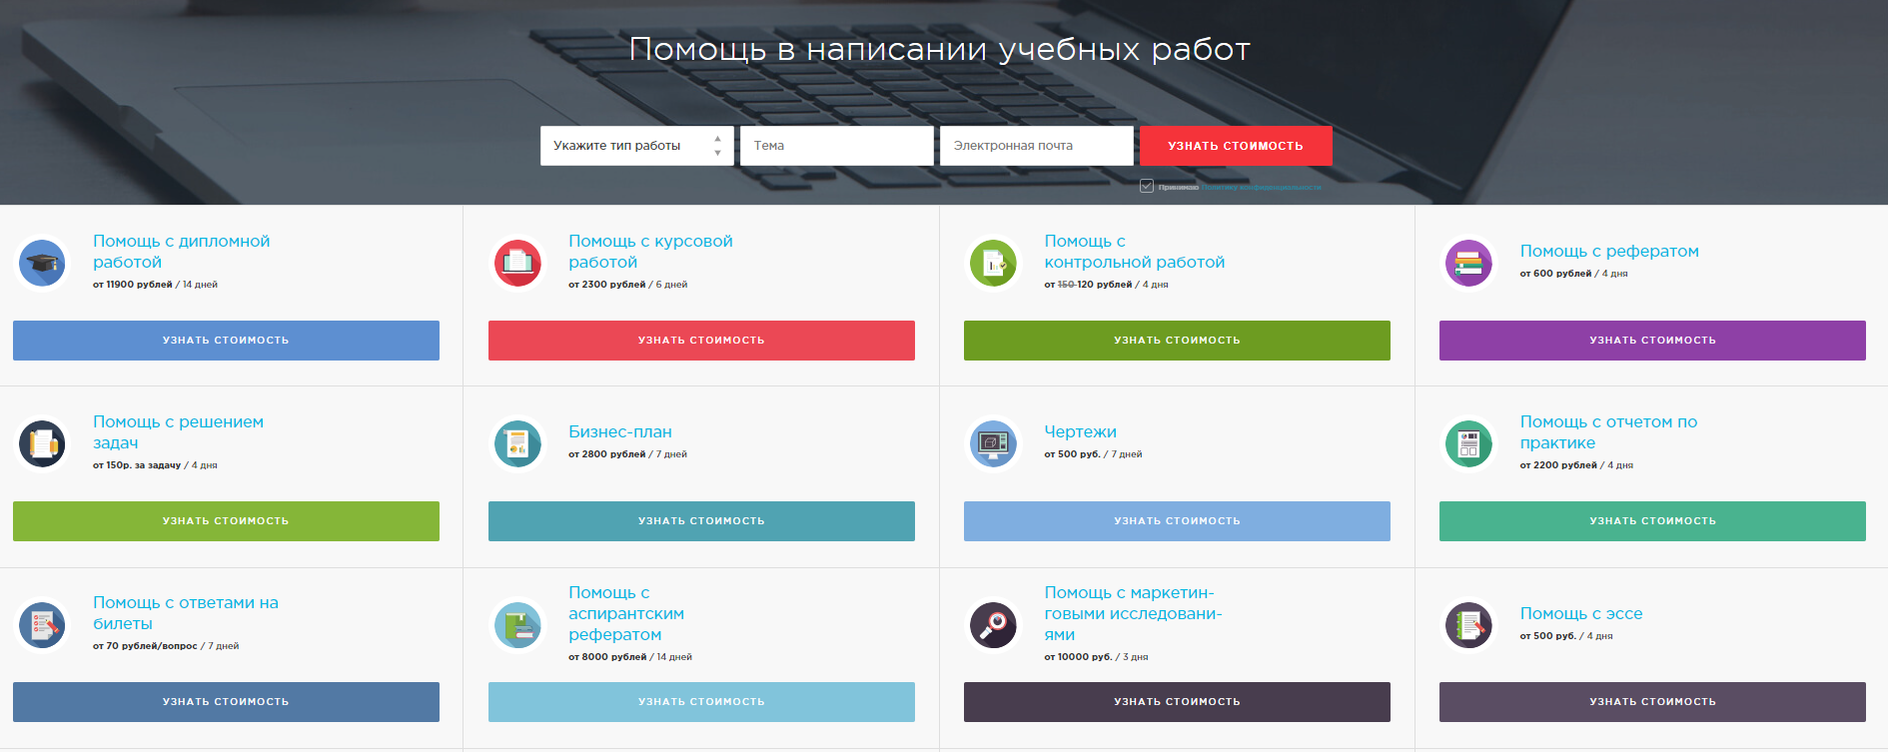
Task: Click Узнать стоимость under аспирантский реферат
Action: pos(701,702)
